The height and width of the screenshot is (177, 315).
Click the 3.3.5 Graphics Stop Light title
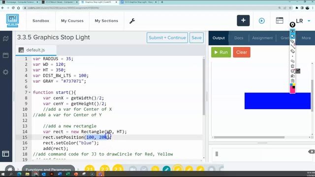54,37
